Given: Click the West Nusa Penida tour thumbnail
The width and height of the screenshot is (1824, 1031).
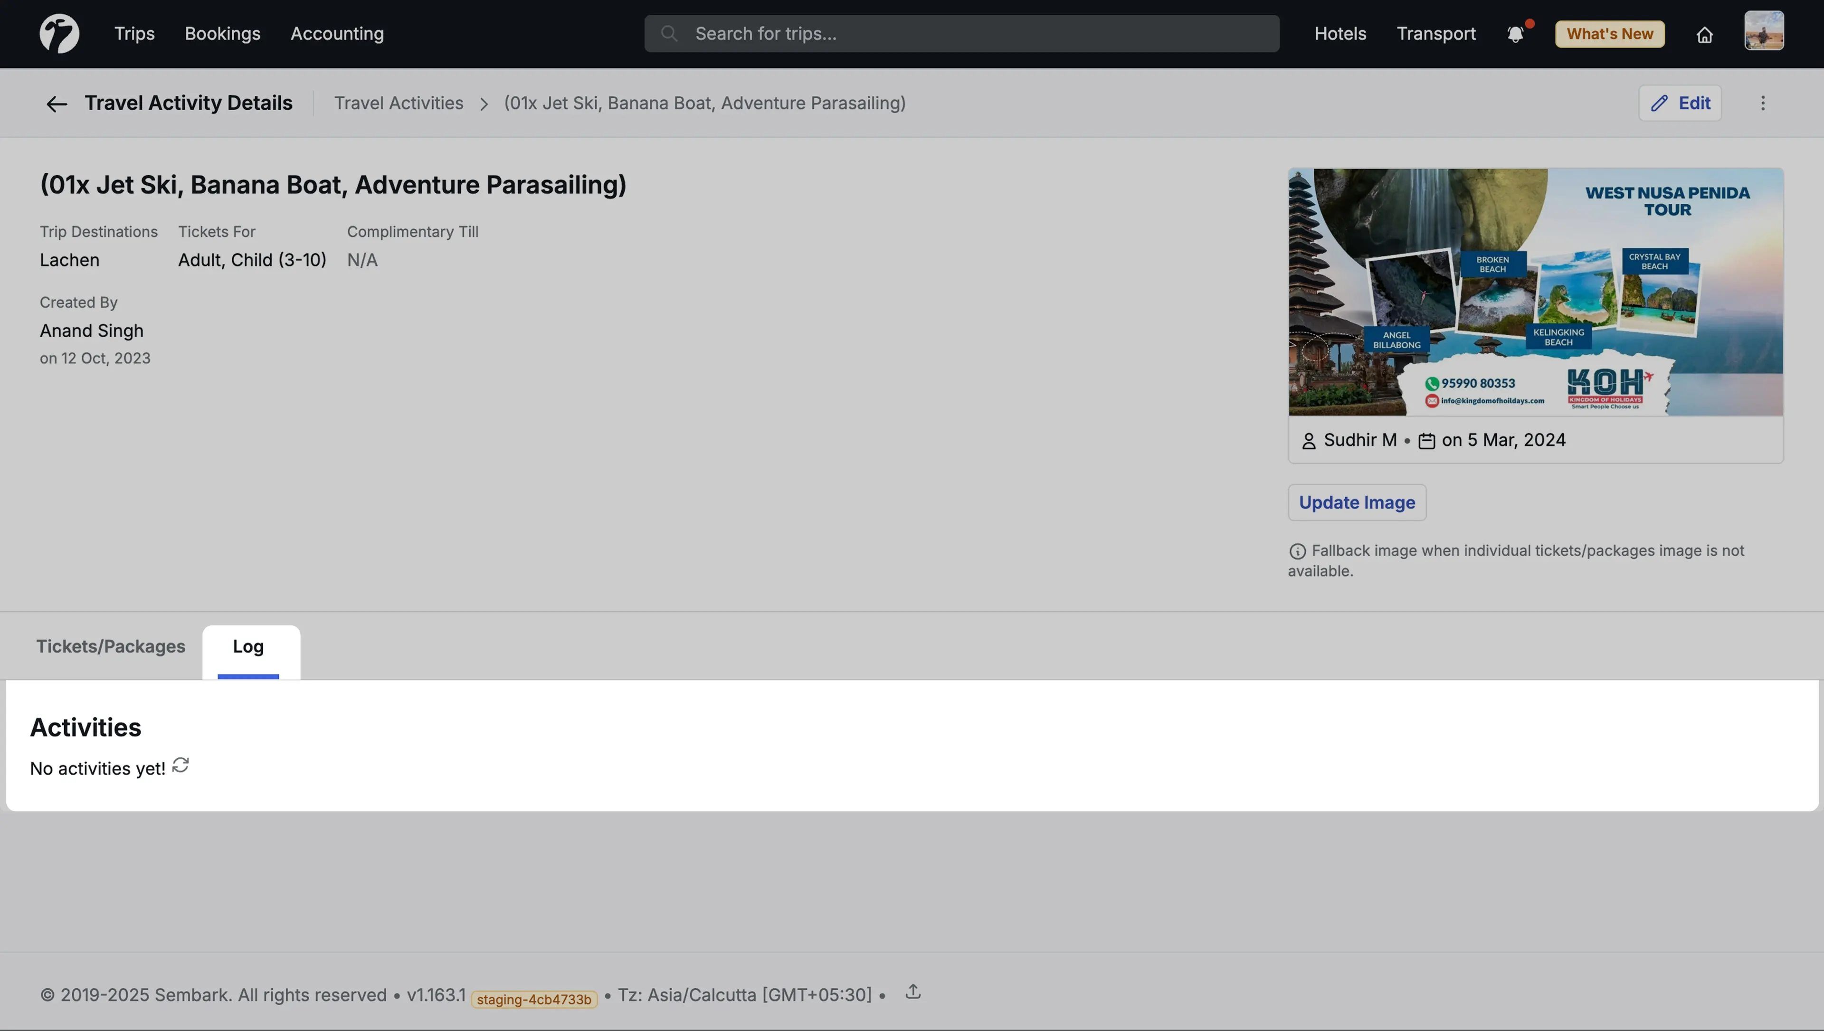Looking at the screenshot, I should click(1535, 292).
